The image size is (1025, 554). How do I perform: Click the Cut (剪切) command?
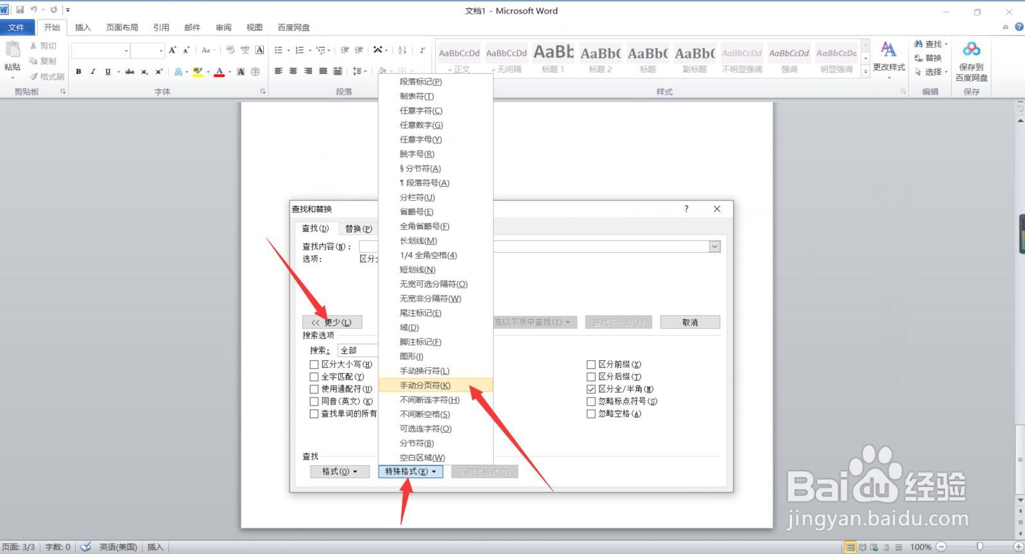[x=43, y=46]
